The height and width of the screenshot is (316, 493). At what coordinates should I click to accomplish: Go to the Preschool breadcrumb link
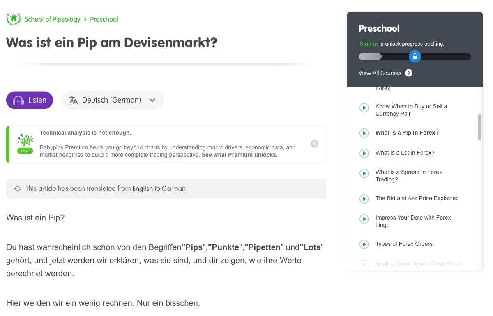click(x=104, y=19)
